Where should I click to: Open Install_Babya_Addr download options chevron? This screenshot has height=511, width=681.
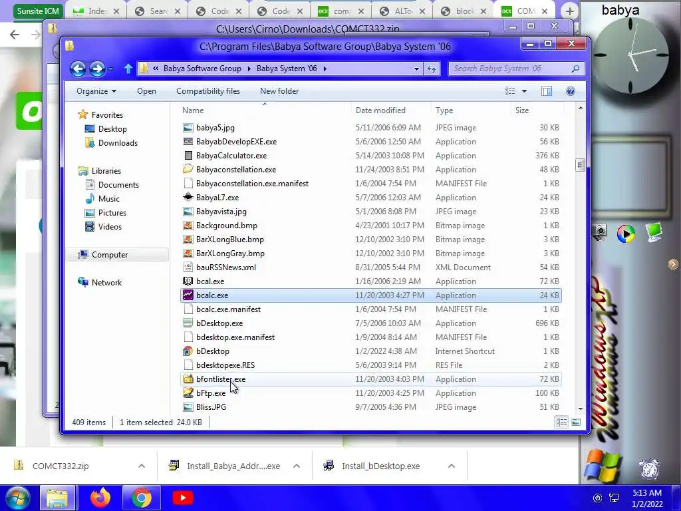(297, 466)
